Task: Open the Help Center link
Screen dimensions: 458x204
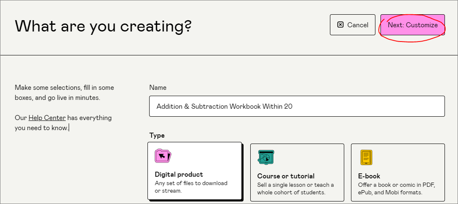Action: click(47, 118)
